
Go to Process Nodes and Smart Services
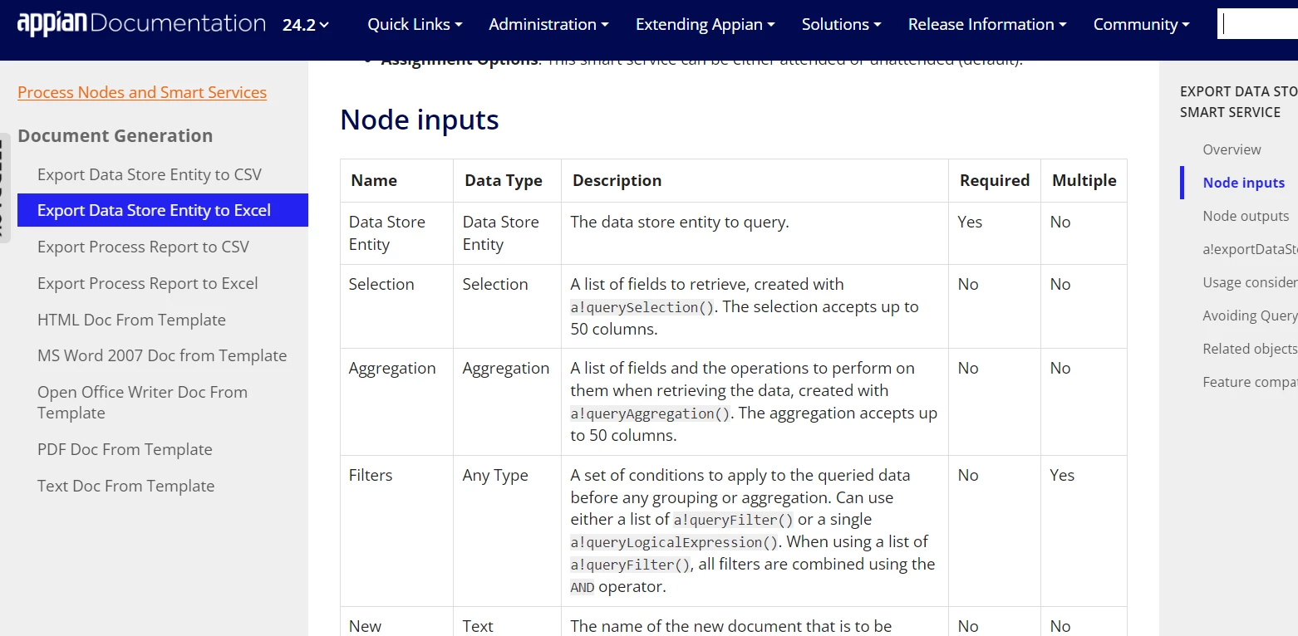[x=142, y=92]
